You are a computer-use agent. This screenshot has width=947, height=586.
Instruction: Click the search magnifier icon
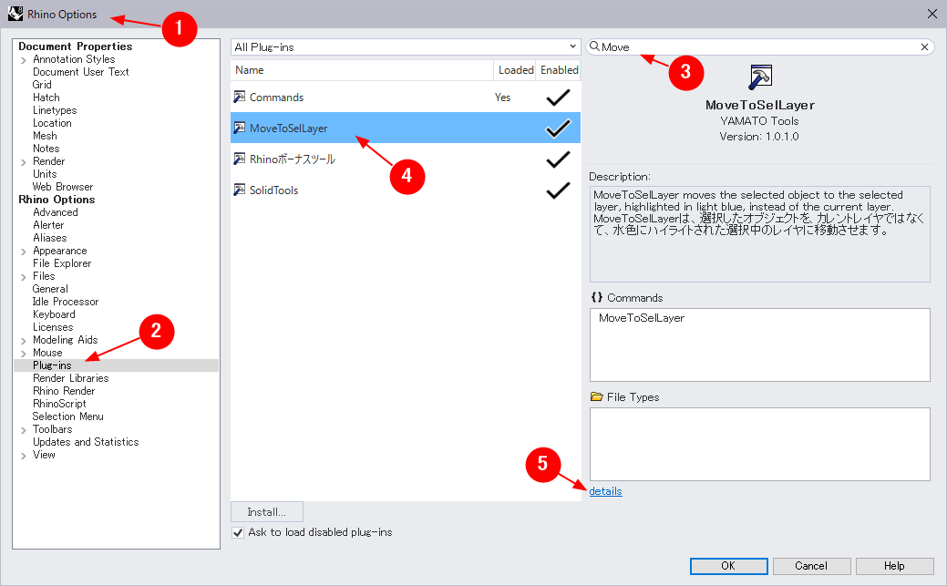click(x=594, y=46)
